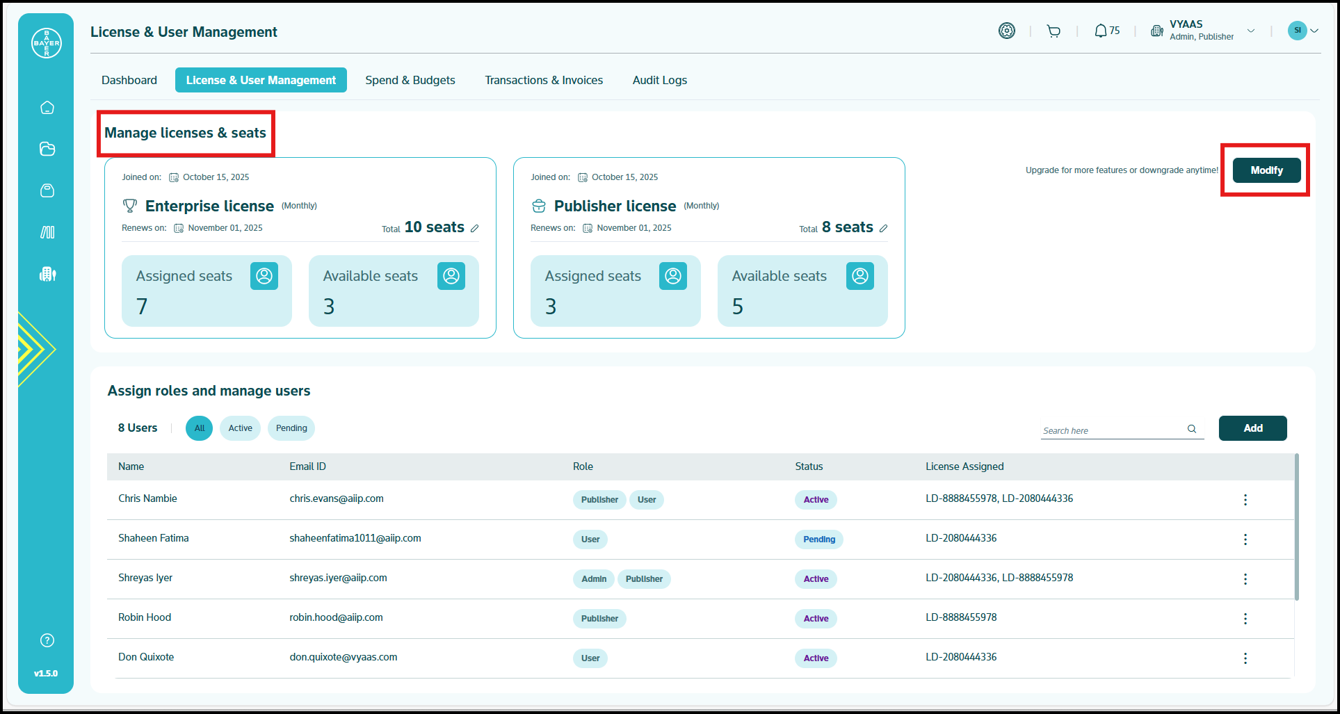The height and width of the screenshot is (714, 1340).
Task: Click the Bayer logo in sidebar
Action: (x=47, y=43)
